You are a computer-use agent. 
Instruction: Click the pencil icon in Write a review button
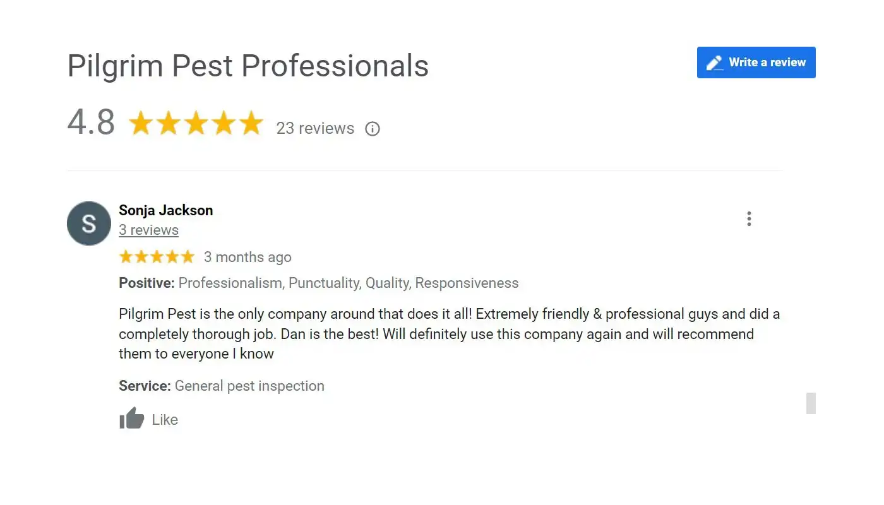(714, 62)
